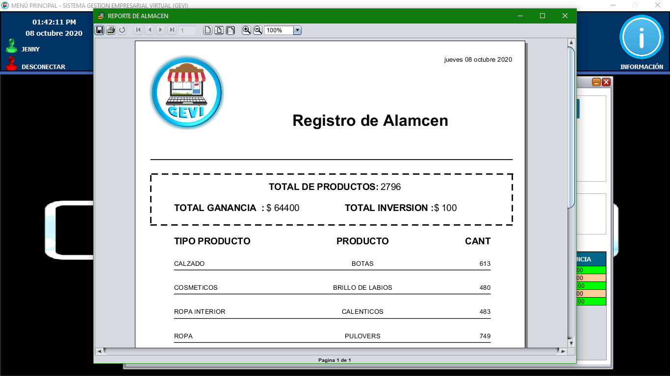Set report view to actual size
The width and height of the screenshot is (670, 376).
point(208,30)
